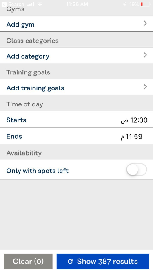Tap the 11:35 AM clock in status bar

tap(77, 4)
